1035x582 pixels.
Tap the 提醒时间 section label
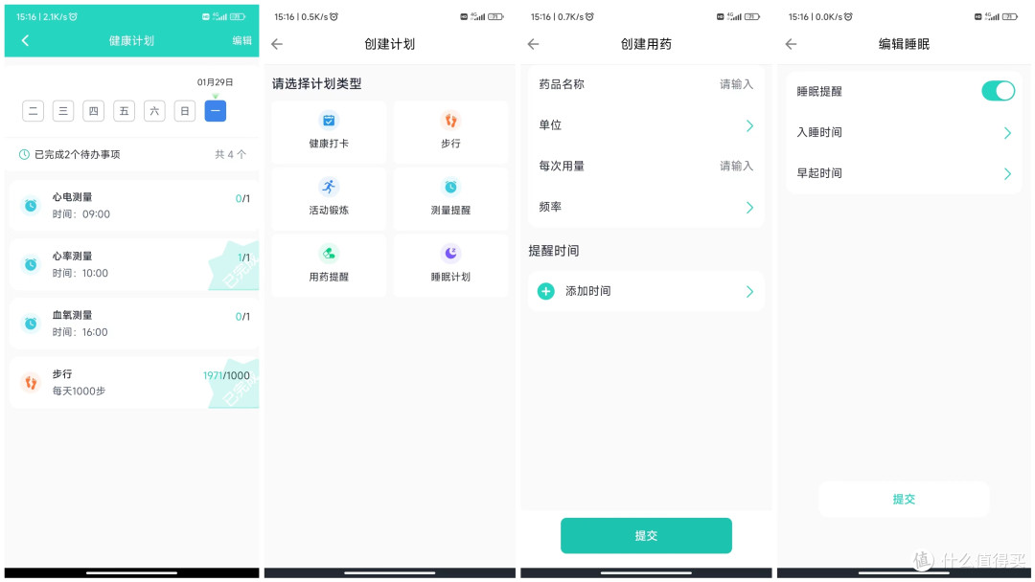pyautogui.click(x=554, y=251)
